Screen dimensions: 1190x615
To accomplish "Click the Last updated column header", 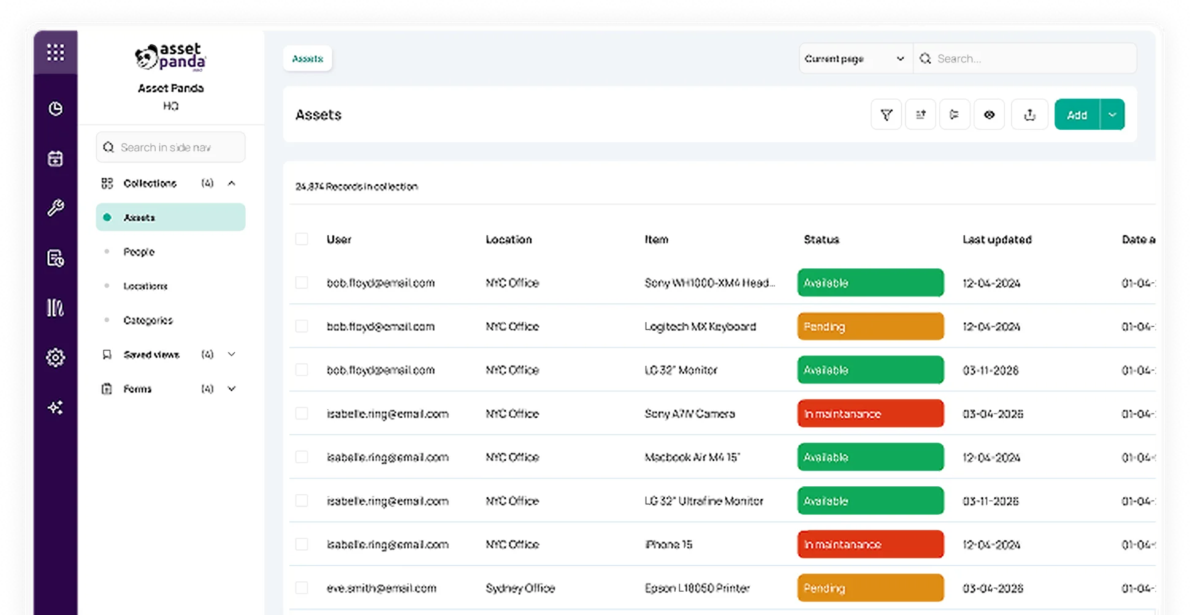I will point(997,240).
